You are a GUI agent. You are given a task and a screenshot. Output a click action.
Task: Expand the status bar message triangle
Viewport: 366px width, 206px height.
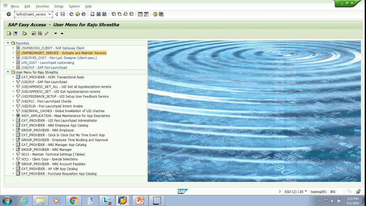(x=280, y=191)
